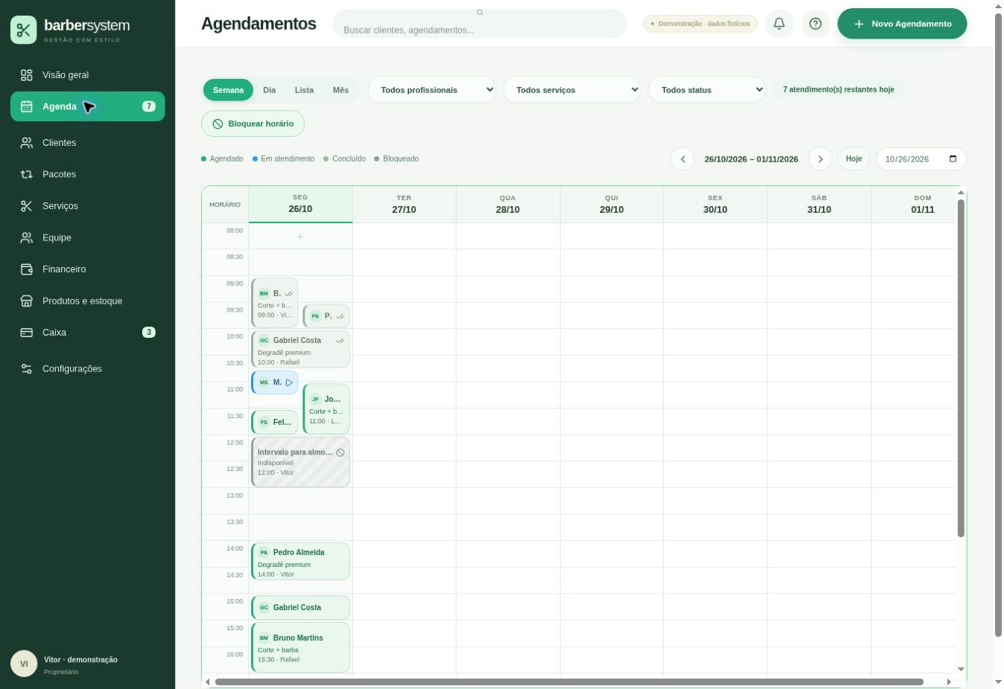Select the TER 27/10 column header

(x=404, y=205)
